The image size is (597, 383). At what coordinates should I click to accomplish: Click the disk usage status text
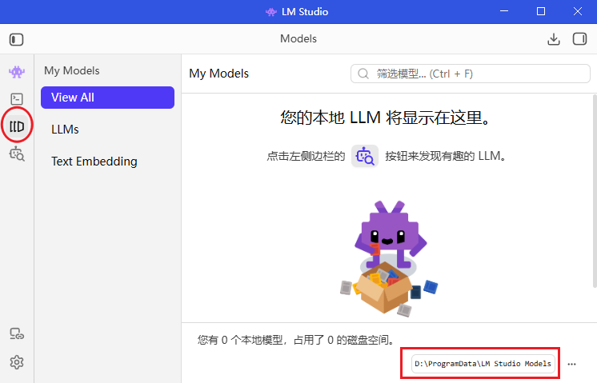pos(297,340)
